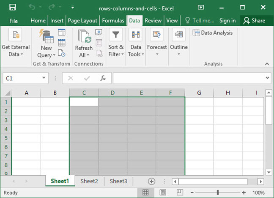The height and width of the screenshot is (198, 274).
Task: Click the zoom slider handle
Action: [218, 193]
